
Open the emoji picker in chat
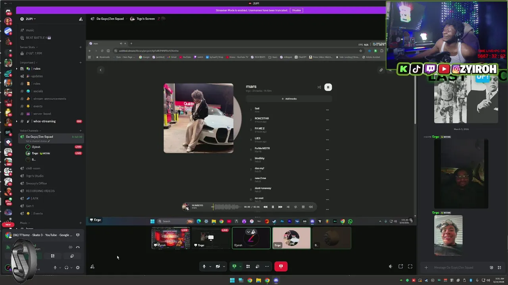(x=492, y=268)
